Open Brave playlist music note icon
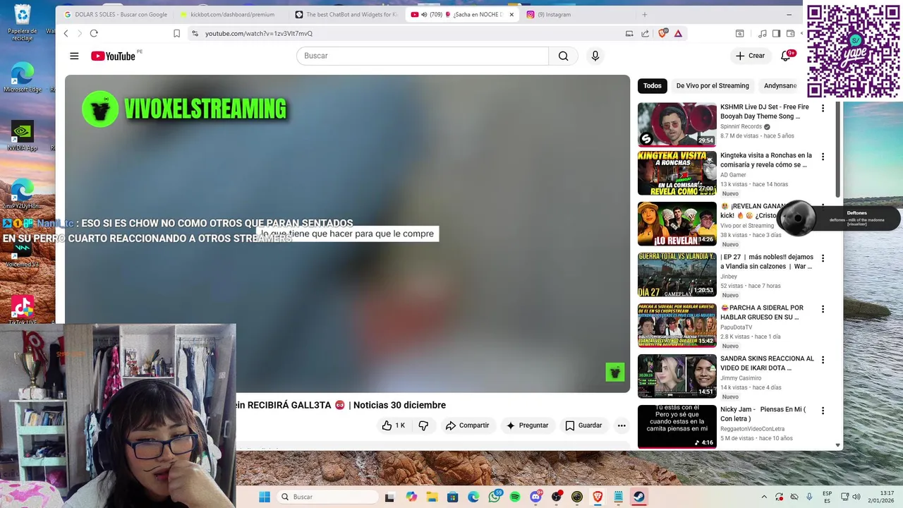 point(763,33)
